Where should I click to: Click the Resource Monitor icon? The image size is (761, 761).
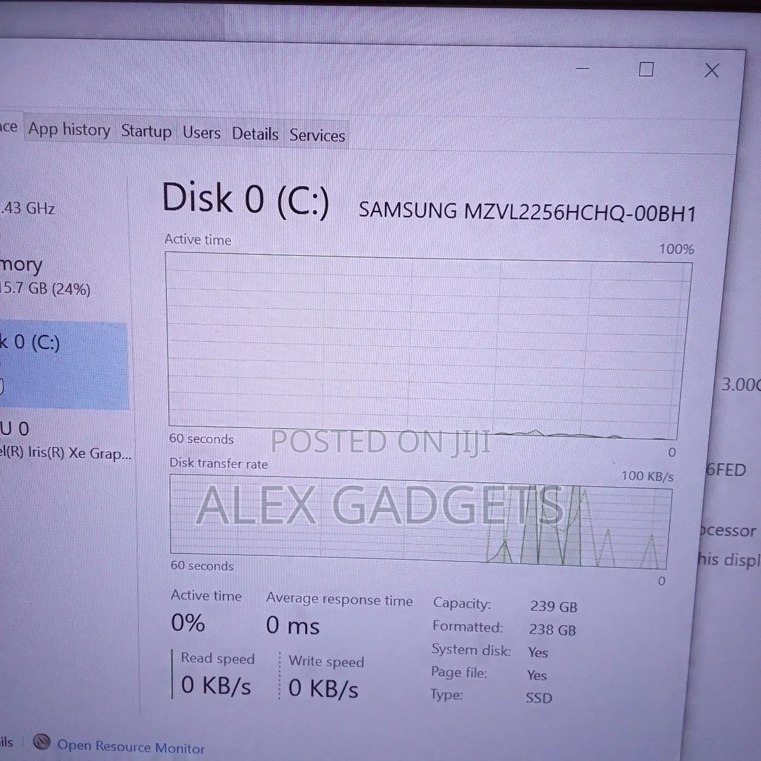[42, 741]
